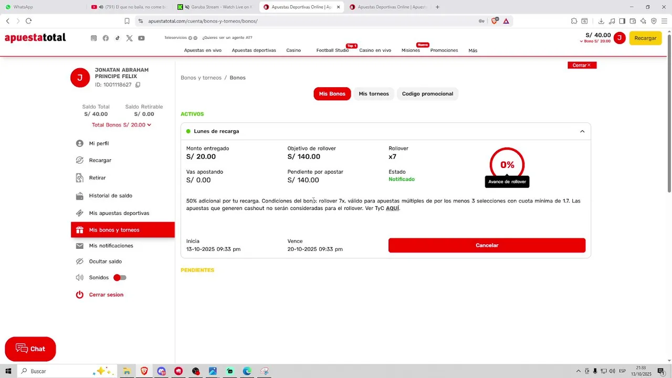Screen dimensions: 672x378
Task: Open Windows Start menu
Action: [x=8, y=371]
